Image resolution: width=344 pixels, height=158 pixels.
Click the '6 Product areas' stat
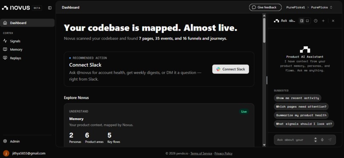pos(94,138)
